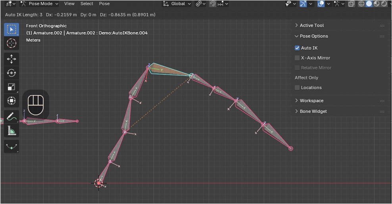392x204 pixels.
Task: Open the pose overlay options dropdown
Action: click(340, 4)
